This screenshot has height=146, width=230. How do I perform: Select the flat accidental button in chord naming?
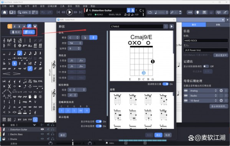[85, 38]
